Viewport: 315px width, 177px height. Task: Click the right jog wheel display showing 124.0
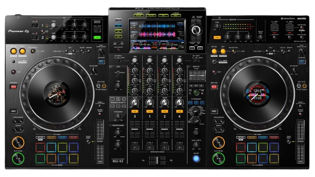[257, 94]
